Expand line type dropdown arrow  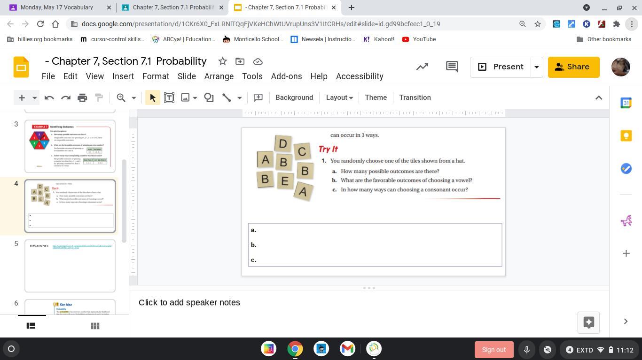point(239,97)
